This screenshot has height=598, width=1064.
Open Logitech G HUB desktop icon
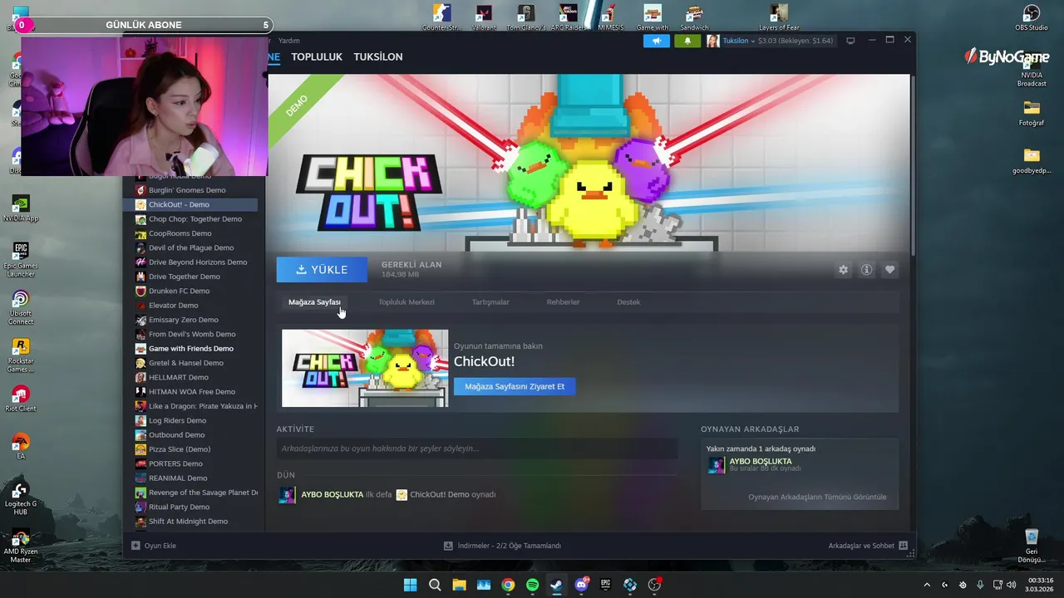pyautogui.click(x=21, y=498)
